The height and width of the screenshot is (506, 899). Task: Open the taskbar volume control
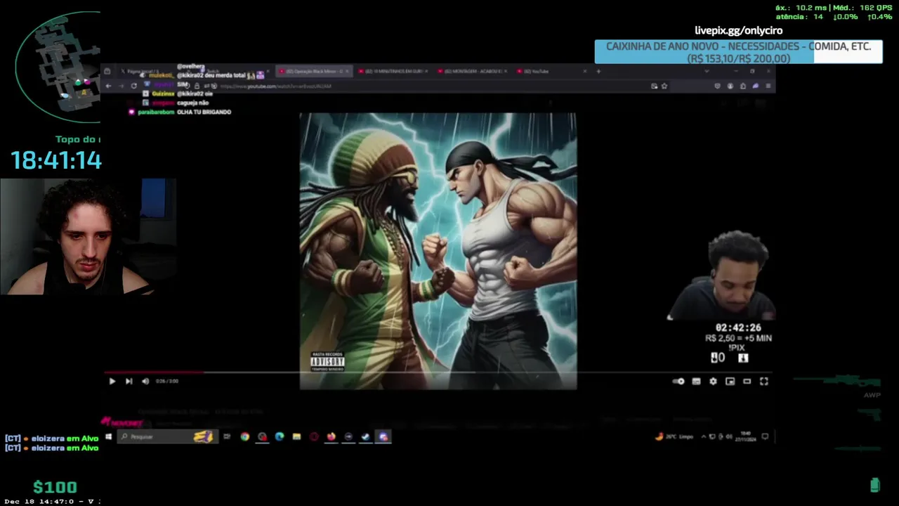(x=729, y=436)
